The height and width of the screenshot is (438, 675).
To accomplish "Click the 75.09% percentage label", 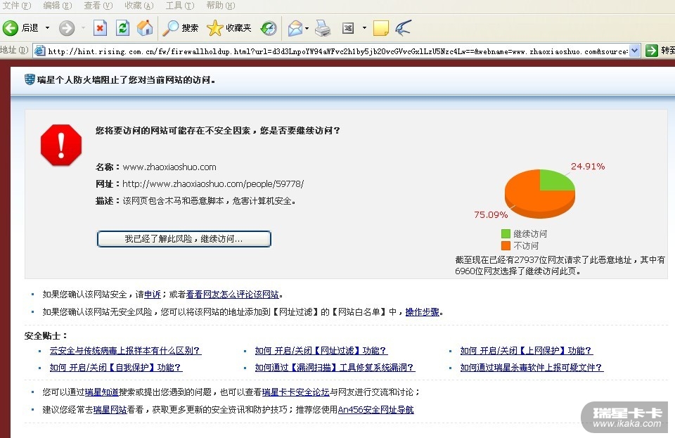I will tap(491, 214).
